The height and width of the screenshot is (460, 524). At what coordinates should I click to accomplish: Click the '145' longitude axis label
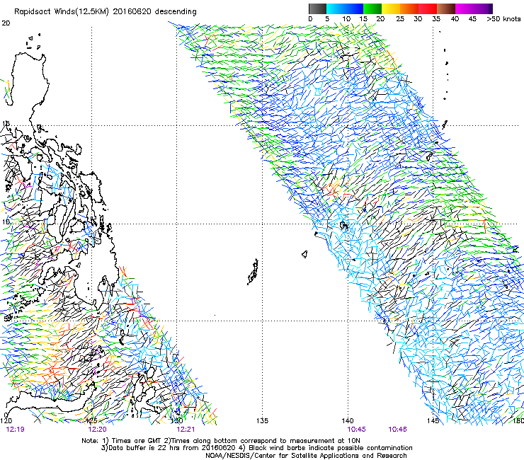click(433, 420)
